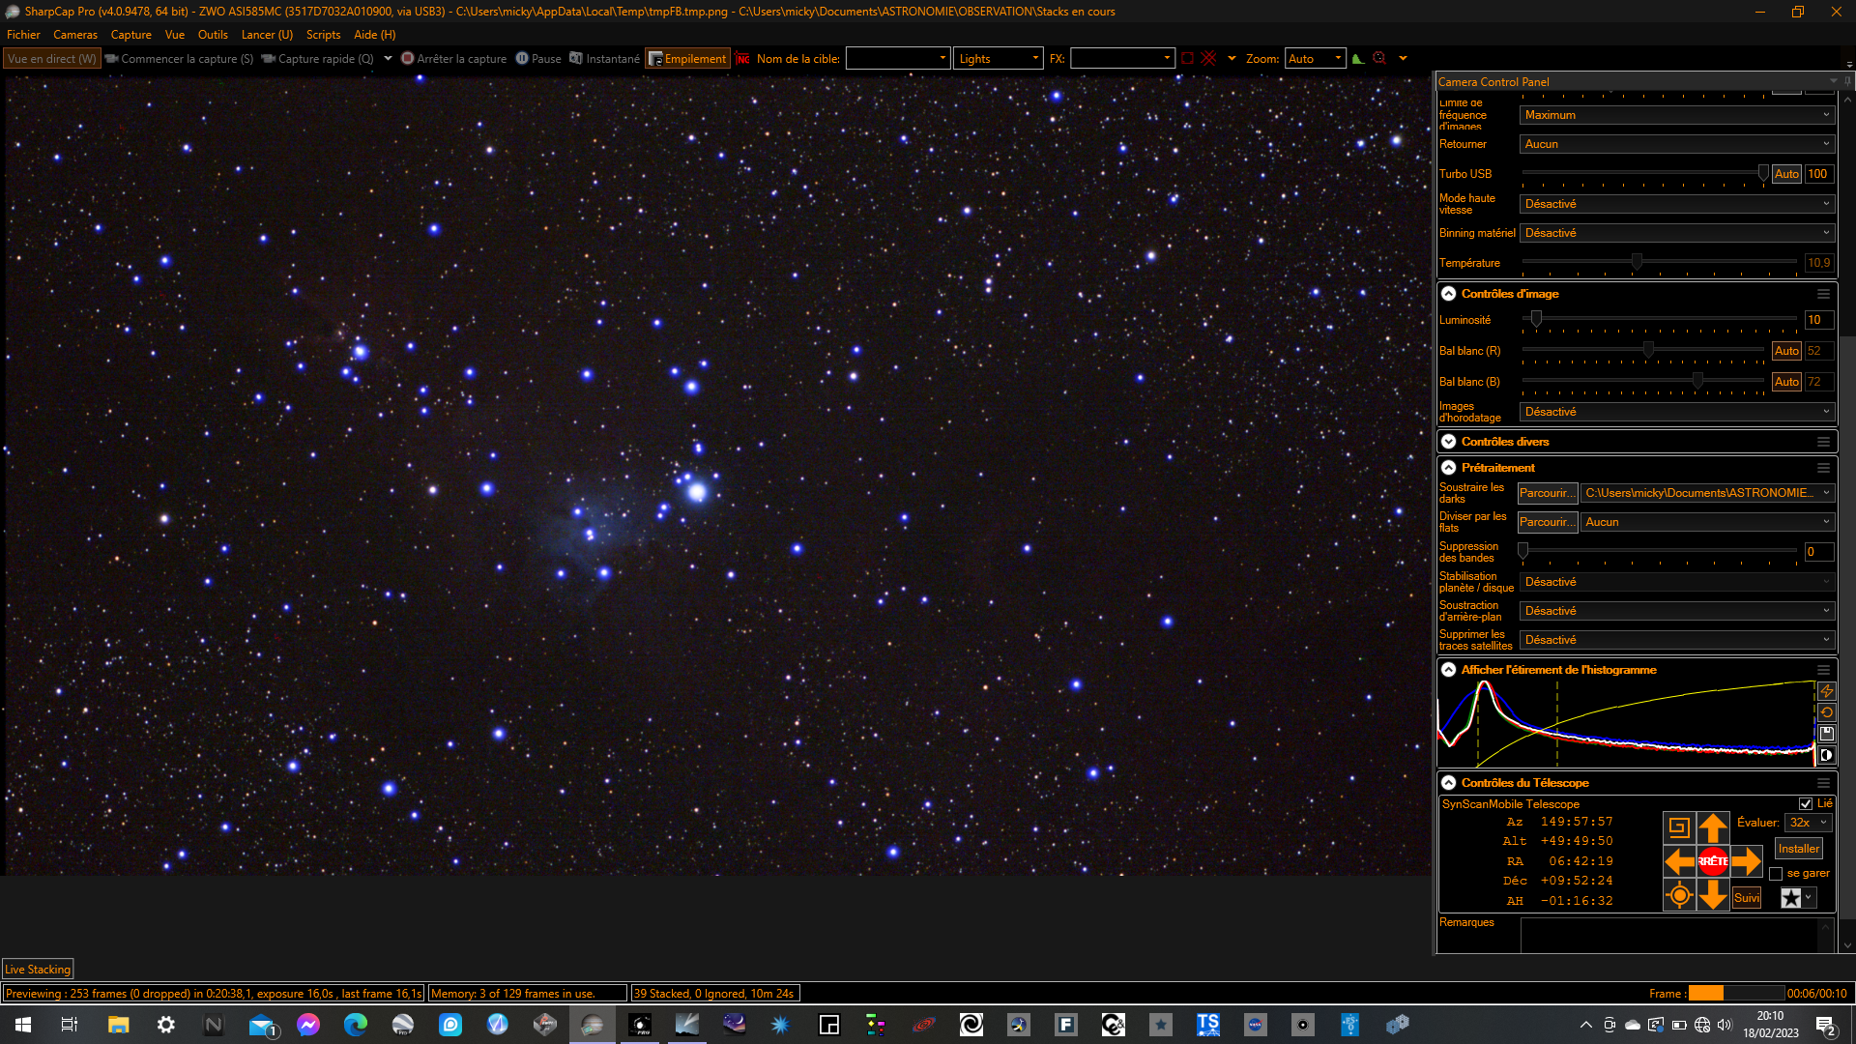Open the Évaluer 32x rate dropdown

pos(1809,823)
